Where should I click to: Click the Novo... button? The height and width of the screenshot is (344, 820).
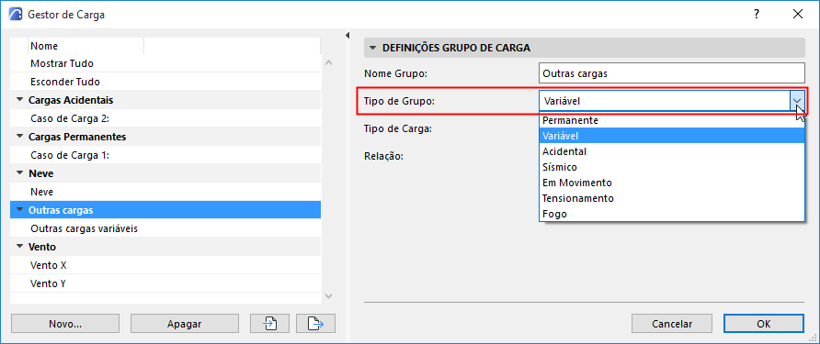pyautogui.click(x=65, y=324)
